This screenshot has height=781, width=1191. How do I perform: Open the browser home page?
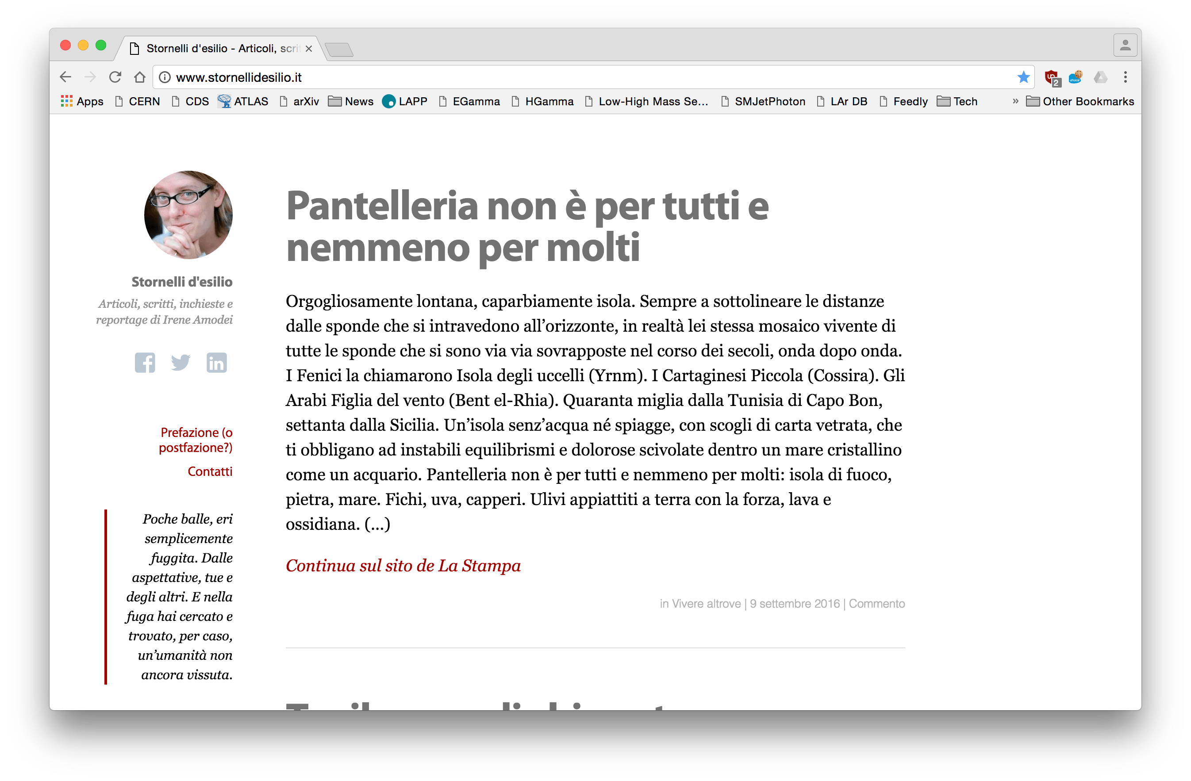tap(140, 77)
